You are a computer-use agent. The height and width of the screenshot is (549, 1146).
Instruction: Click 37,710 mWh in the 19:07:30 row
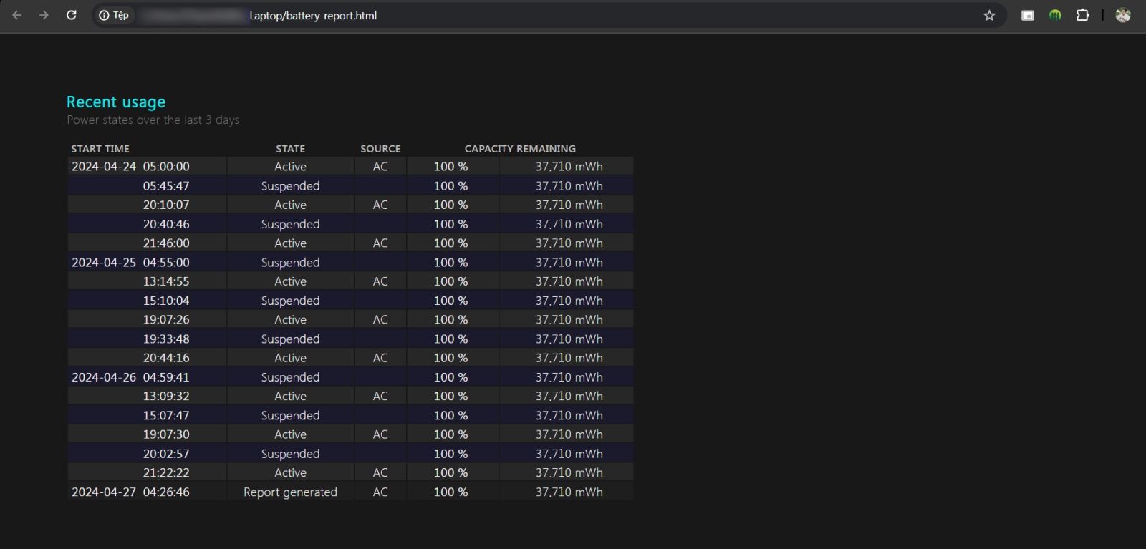569,434
